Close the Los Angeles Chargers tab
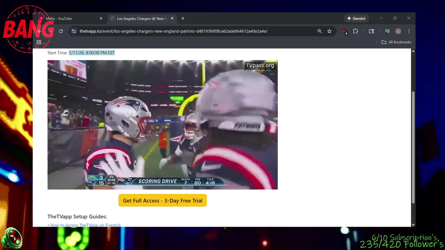This screenshot has width=445, height=250. click(x=172, y=18)
